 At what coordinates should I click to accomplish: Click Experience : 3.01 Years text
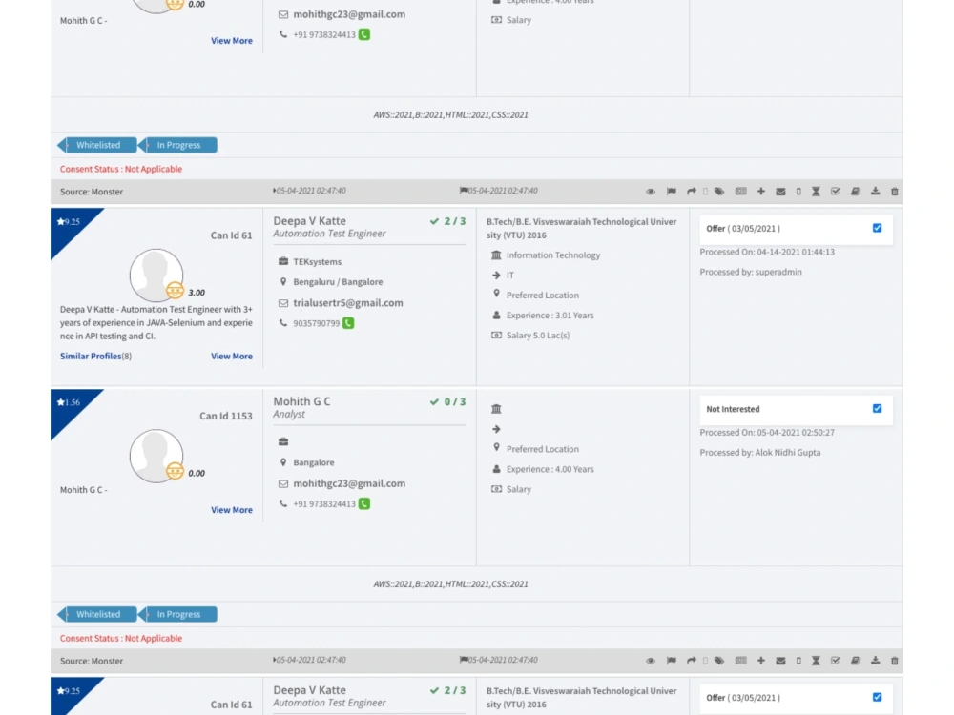pyautogui.click(x=550, y=316)
